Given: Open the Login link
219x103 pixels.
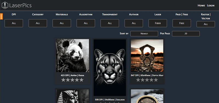Looking at the screenshot, I should pos(211,5).
